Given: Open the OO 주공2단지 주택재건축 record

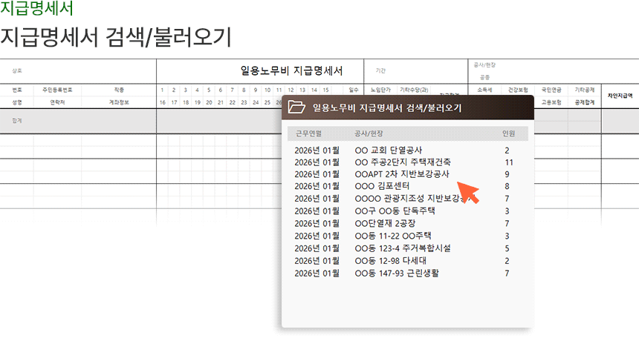Looking at the screenshot, I should [403, 162].
